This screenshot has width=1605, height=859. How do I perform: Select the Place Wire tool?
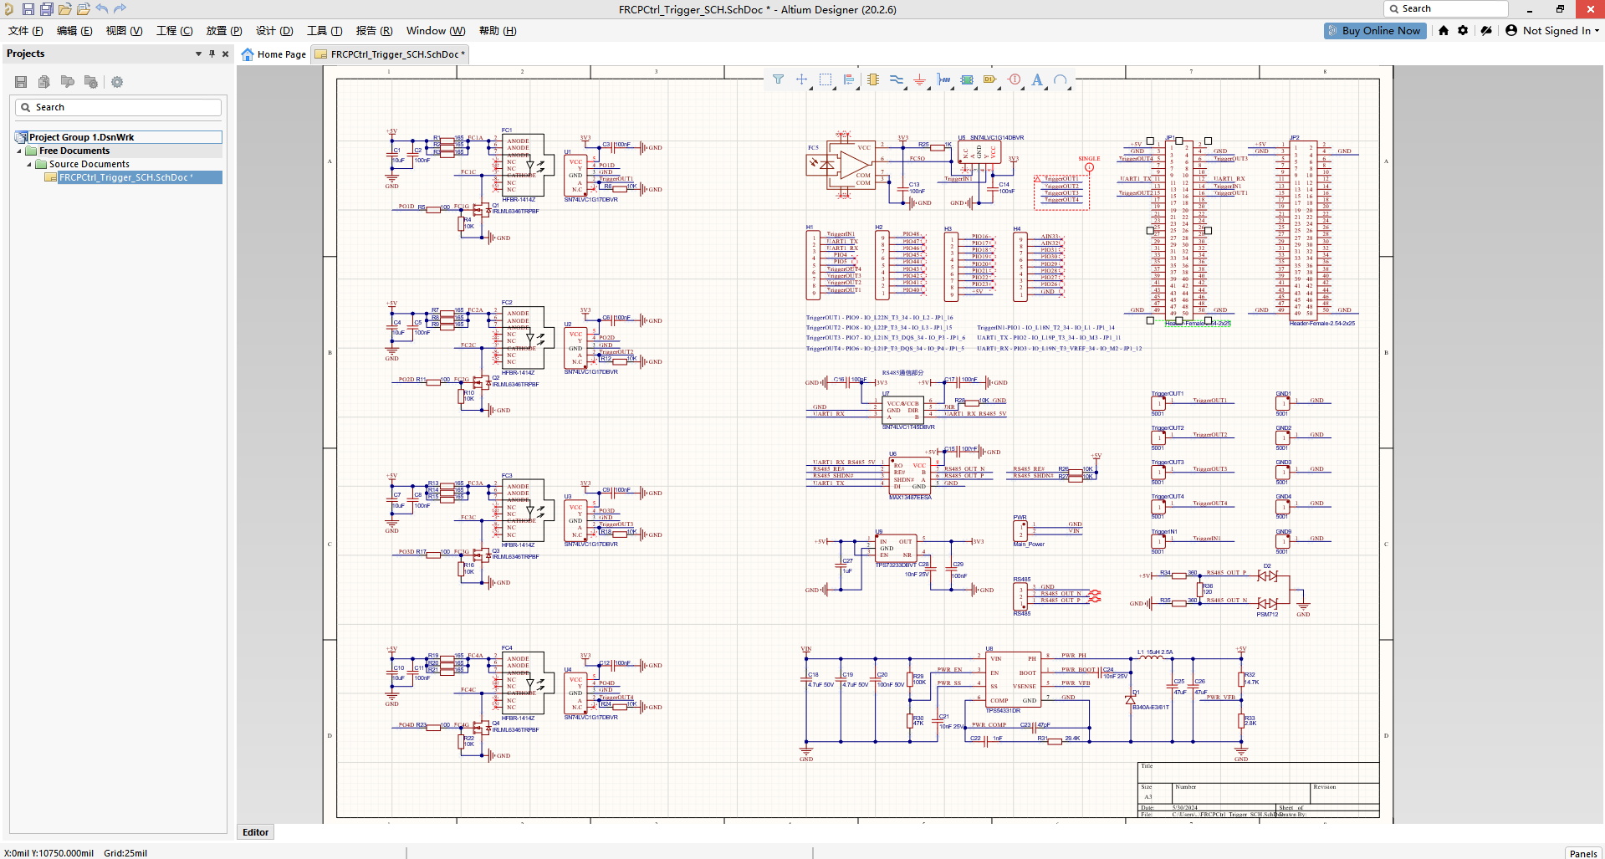click(897, 79)
